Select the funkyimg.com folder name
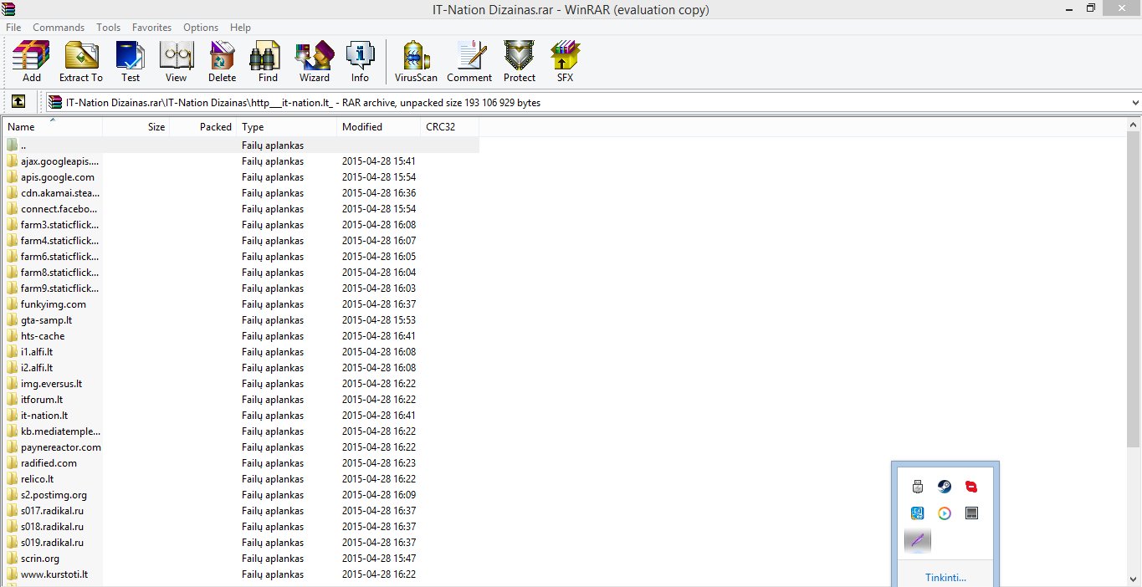1142x587 pixels. coord(54,304)
